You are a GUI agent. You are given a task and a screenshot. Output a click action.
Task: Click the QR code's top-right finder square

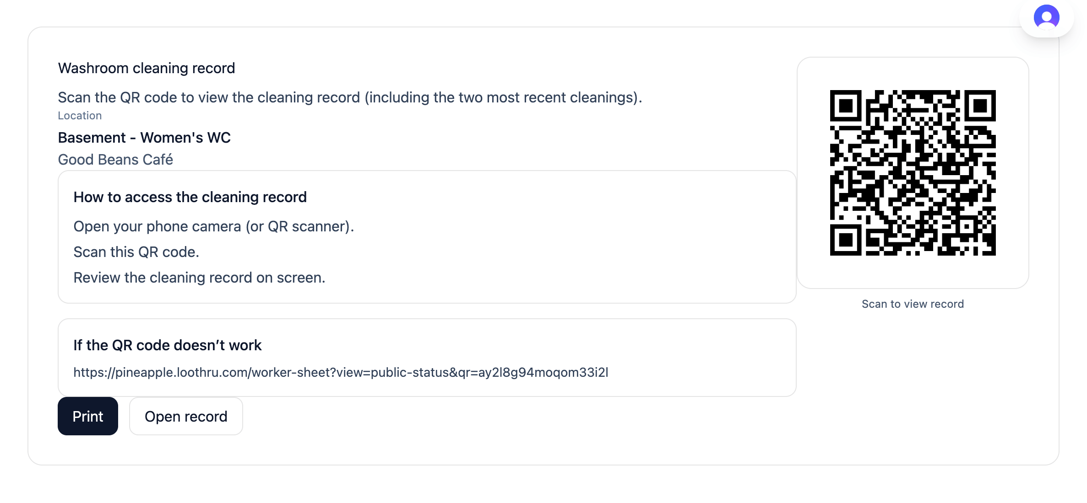pos(980,106)
